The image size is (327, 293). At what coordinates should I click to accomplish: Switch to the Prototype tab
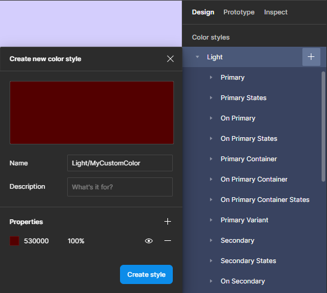[x=239, y=13]
